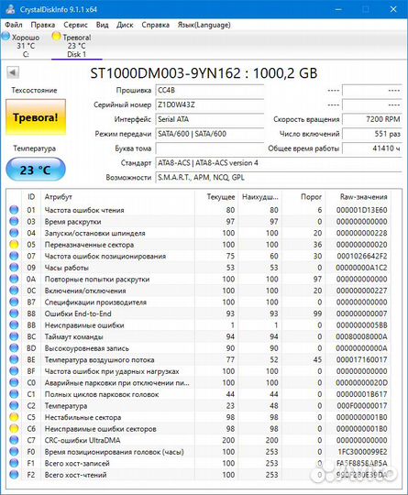This screenshot has width=408, height=495.
Task: Select the row Запуски/остановки шпинделя
Action: click(199, 233)
